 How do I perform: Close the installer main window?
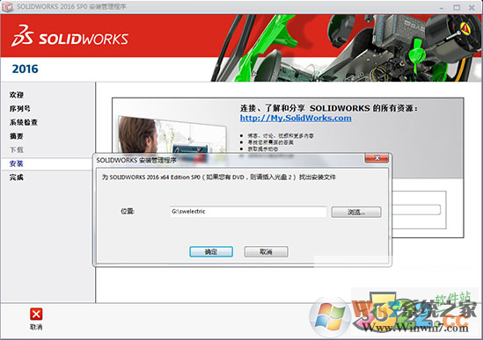[472, 7]
